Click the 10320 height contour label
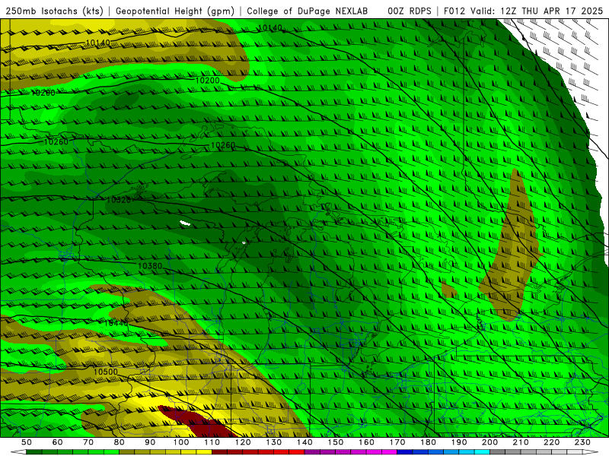The width and height of the screenshot is (609, 456). (x=119, y=200)
